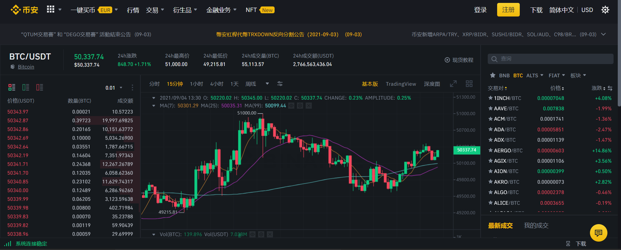Open the ALTS market dropdown
621x250 pixels.
click(x=535, y=75)
